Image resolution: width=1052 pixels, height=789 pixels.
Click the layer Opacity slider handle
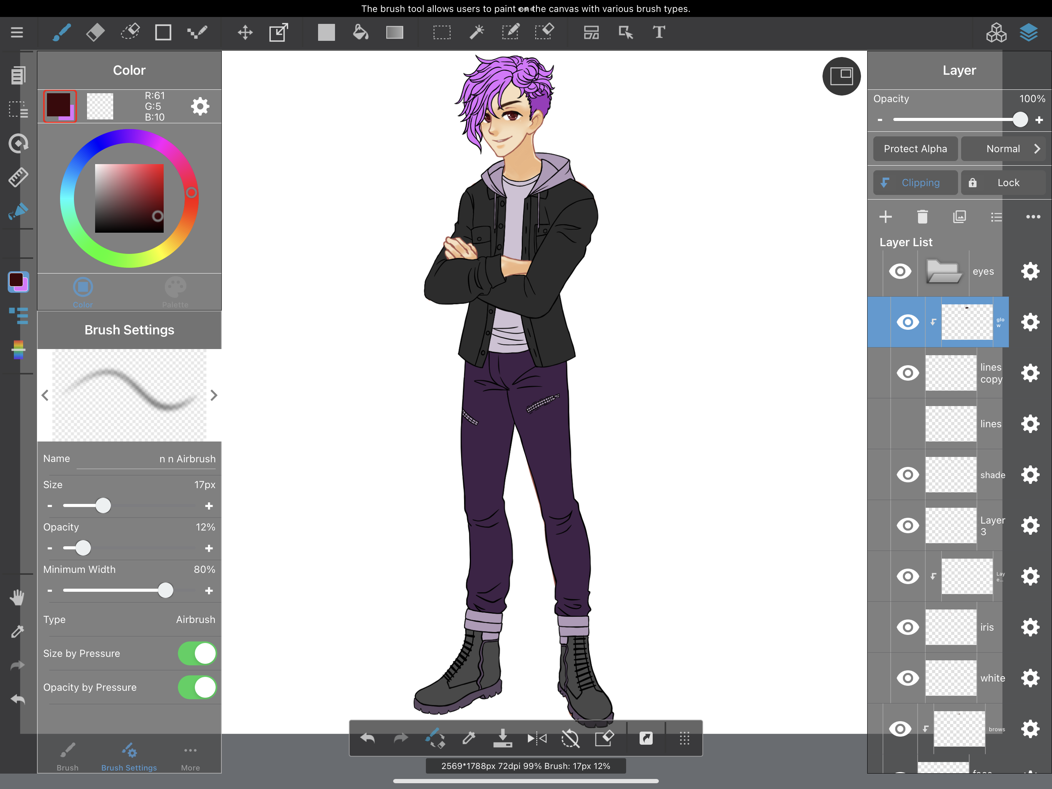pyautogui.click(x=1020, y=119)
